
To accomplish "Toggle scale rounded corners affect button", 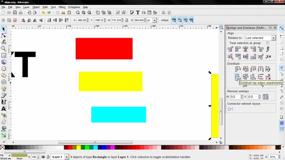I will point(180,20).
